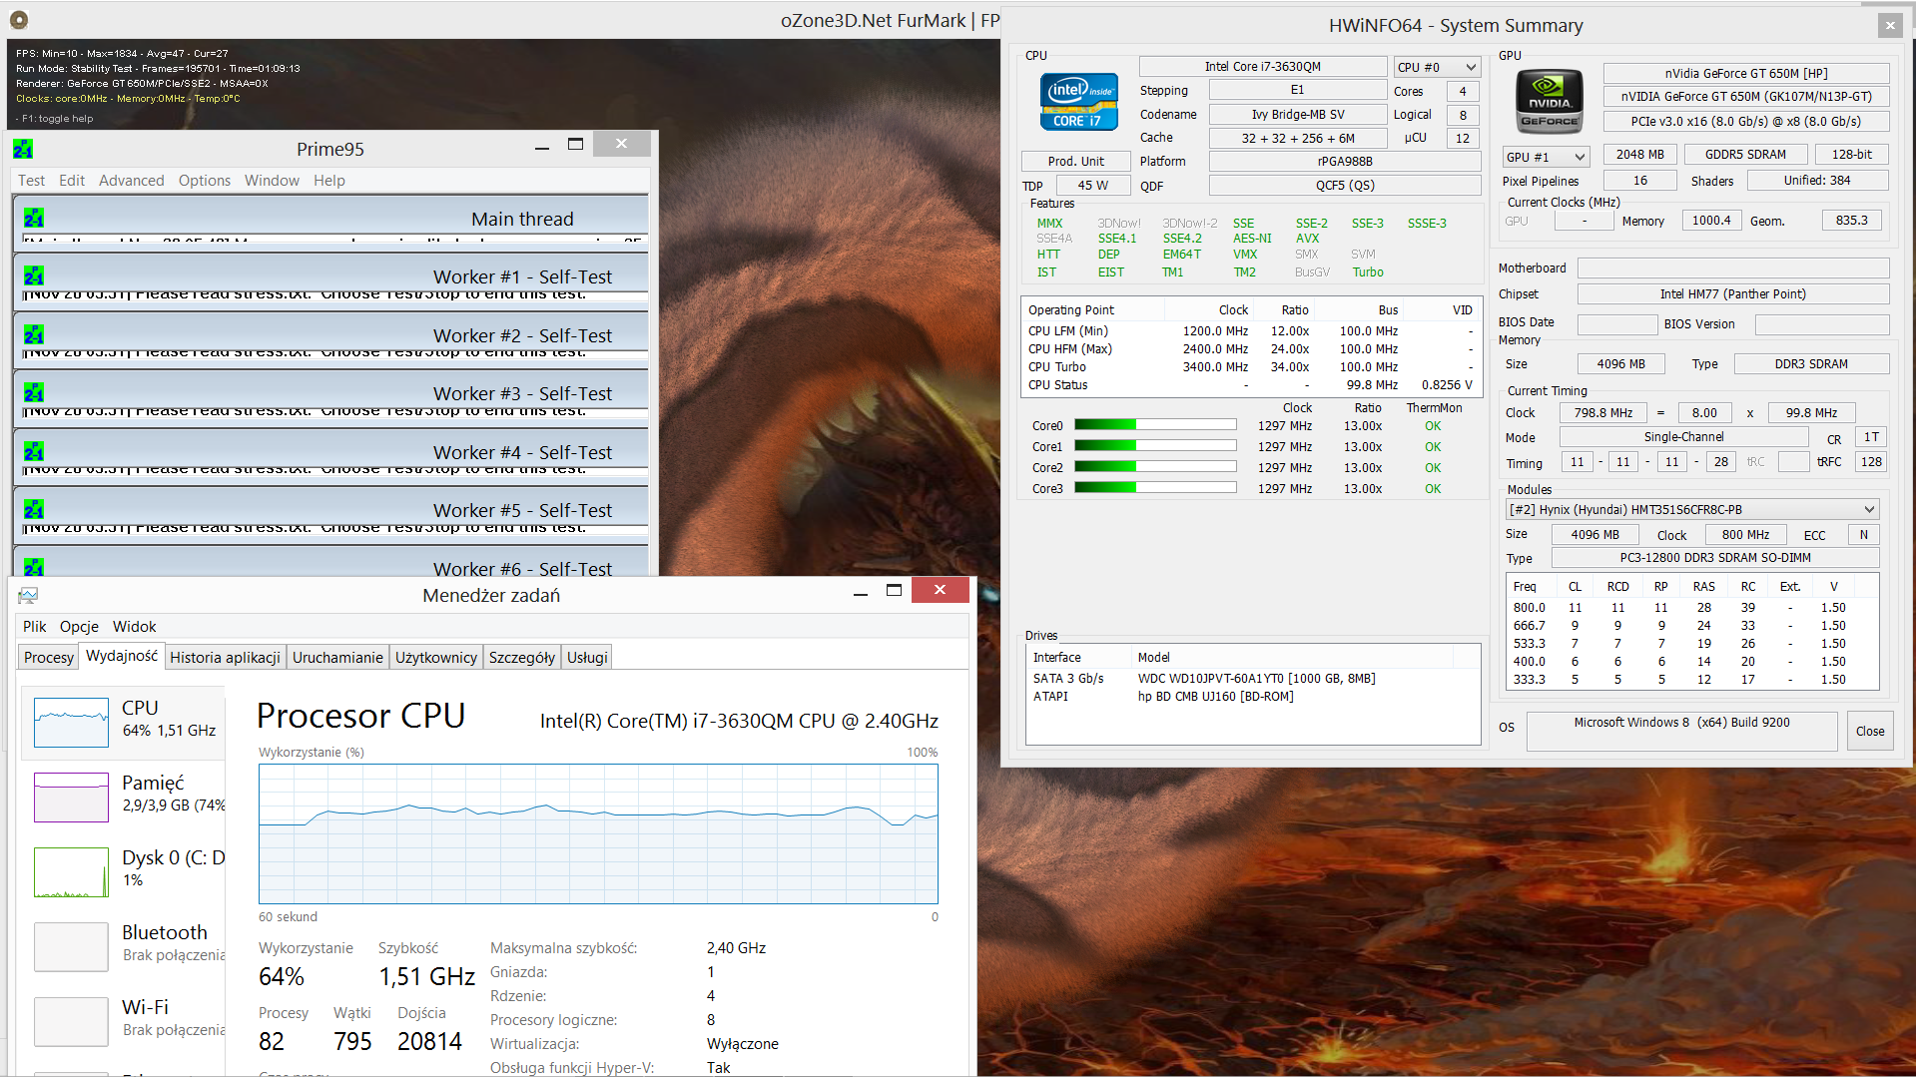Image resolution: width=1916 pixels, height=1077 pixels.
Task: Switch to the Uruchamianie tab
Action: pos(337,658)
